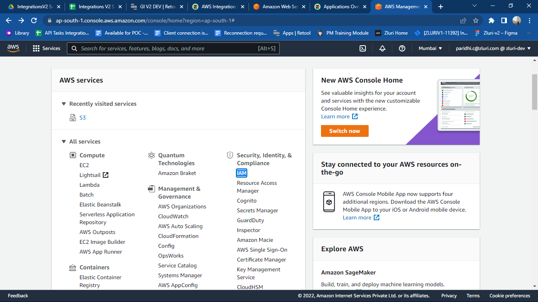
Task: Open the Chrome extensions puzzle icon
Action: 491,20
